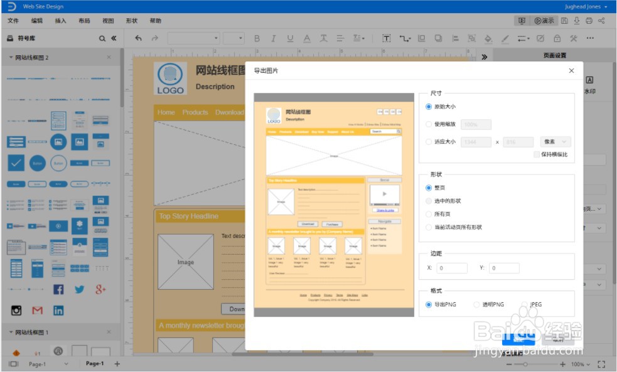The height and width of the screenshot is (372, 617).
Task: Open the font size dropdown
Action: click(233, 38)
